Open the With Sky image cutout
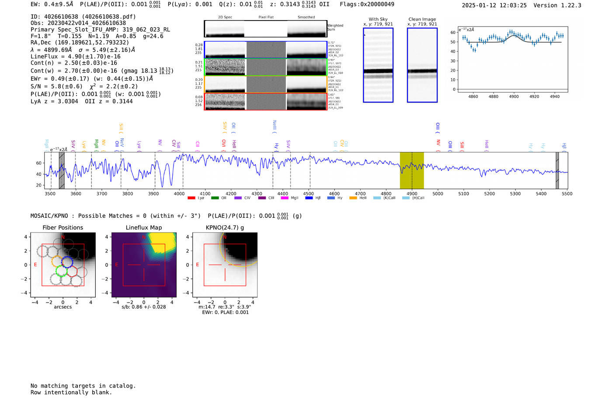The height and width of the screenshot is (416, 612). [x=378, y=65]
